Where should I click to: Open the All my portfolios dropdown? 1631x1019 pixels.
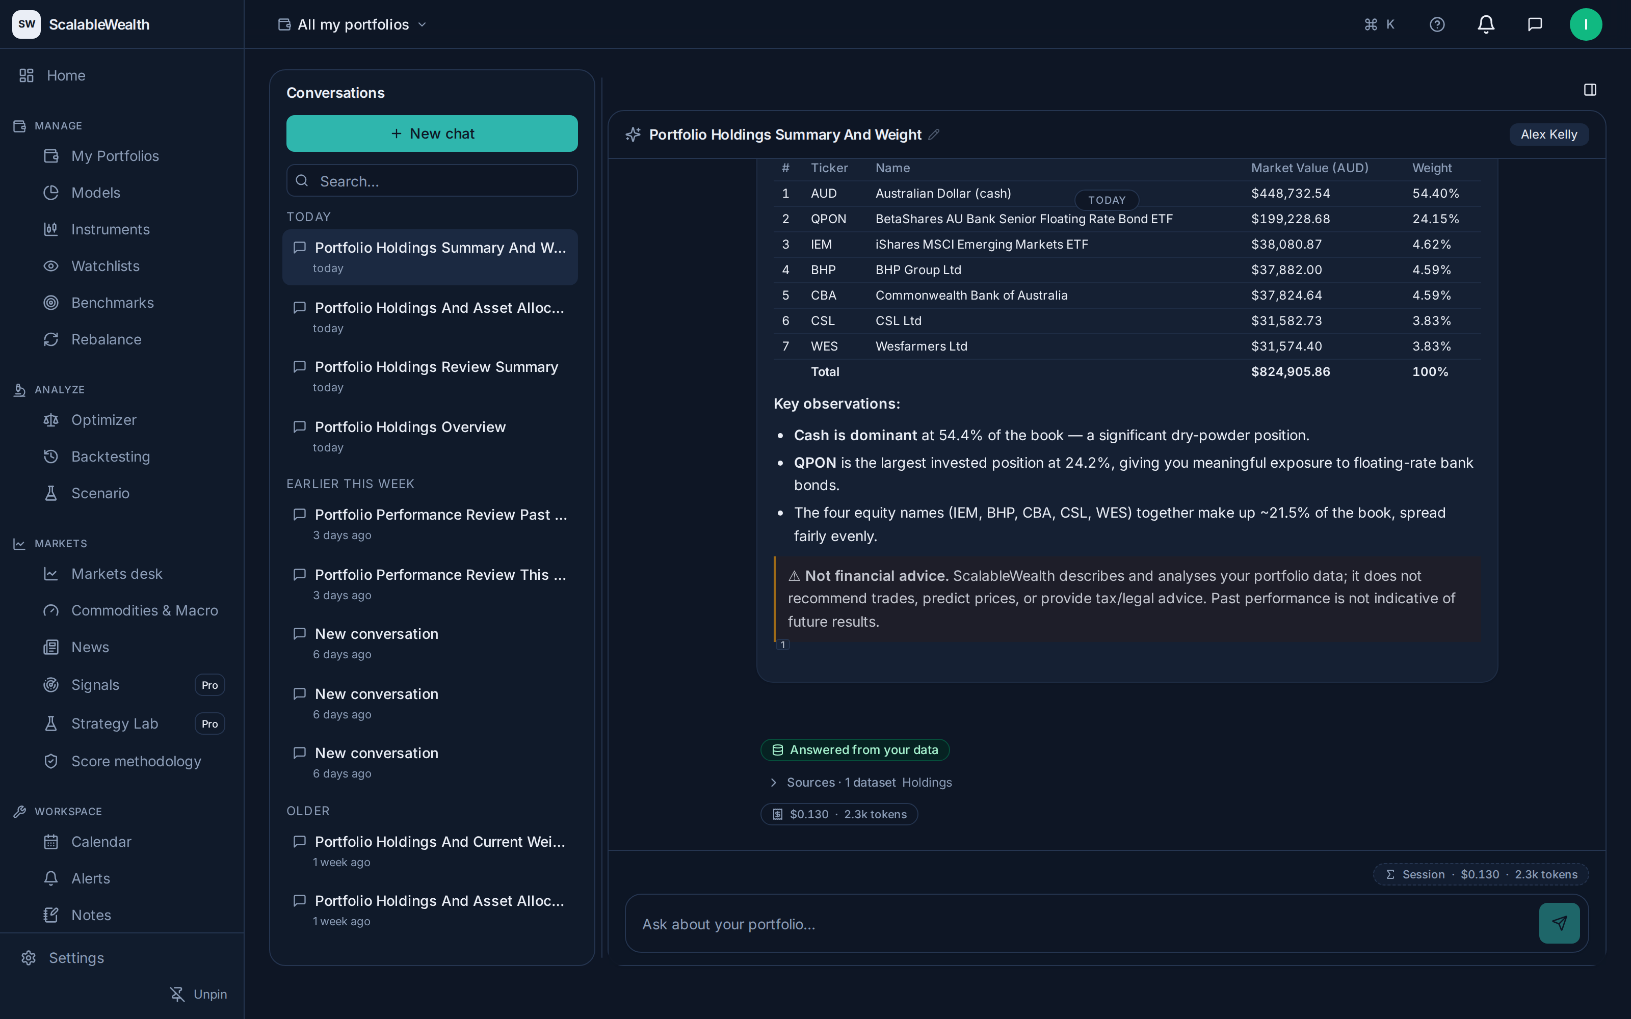click(353, 24)
